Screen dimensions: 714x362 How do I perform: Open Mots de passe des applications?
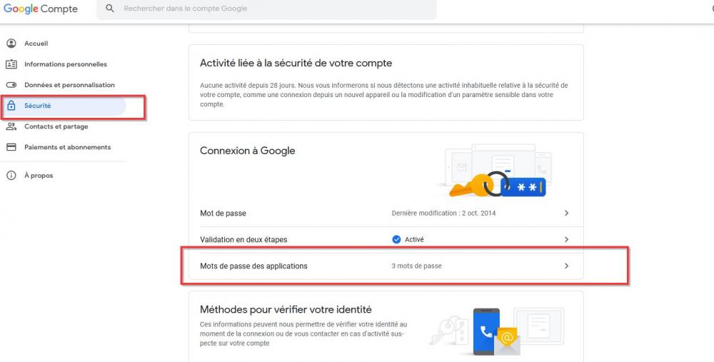(x=386, y=266)
